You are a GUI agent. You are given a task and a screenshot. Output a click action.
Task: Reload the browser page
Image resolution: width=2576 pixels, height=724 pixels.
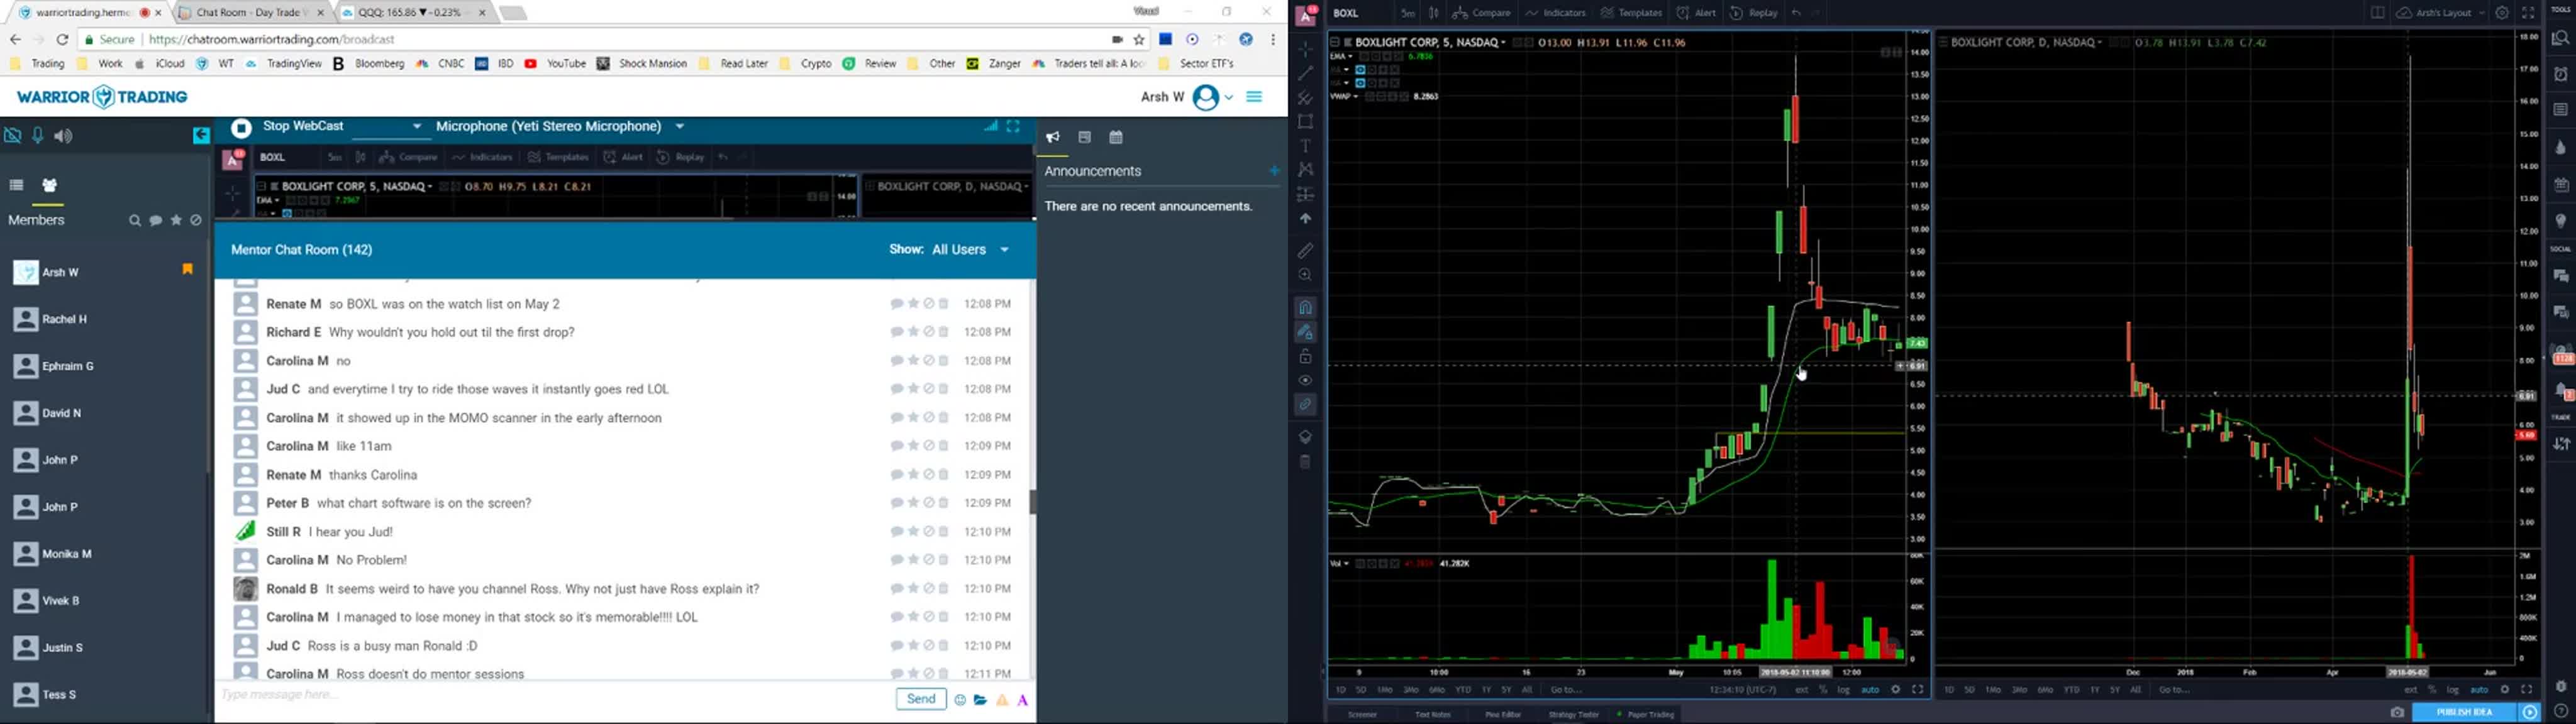click(62, 40)
